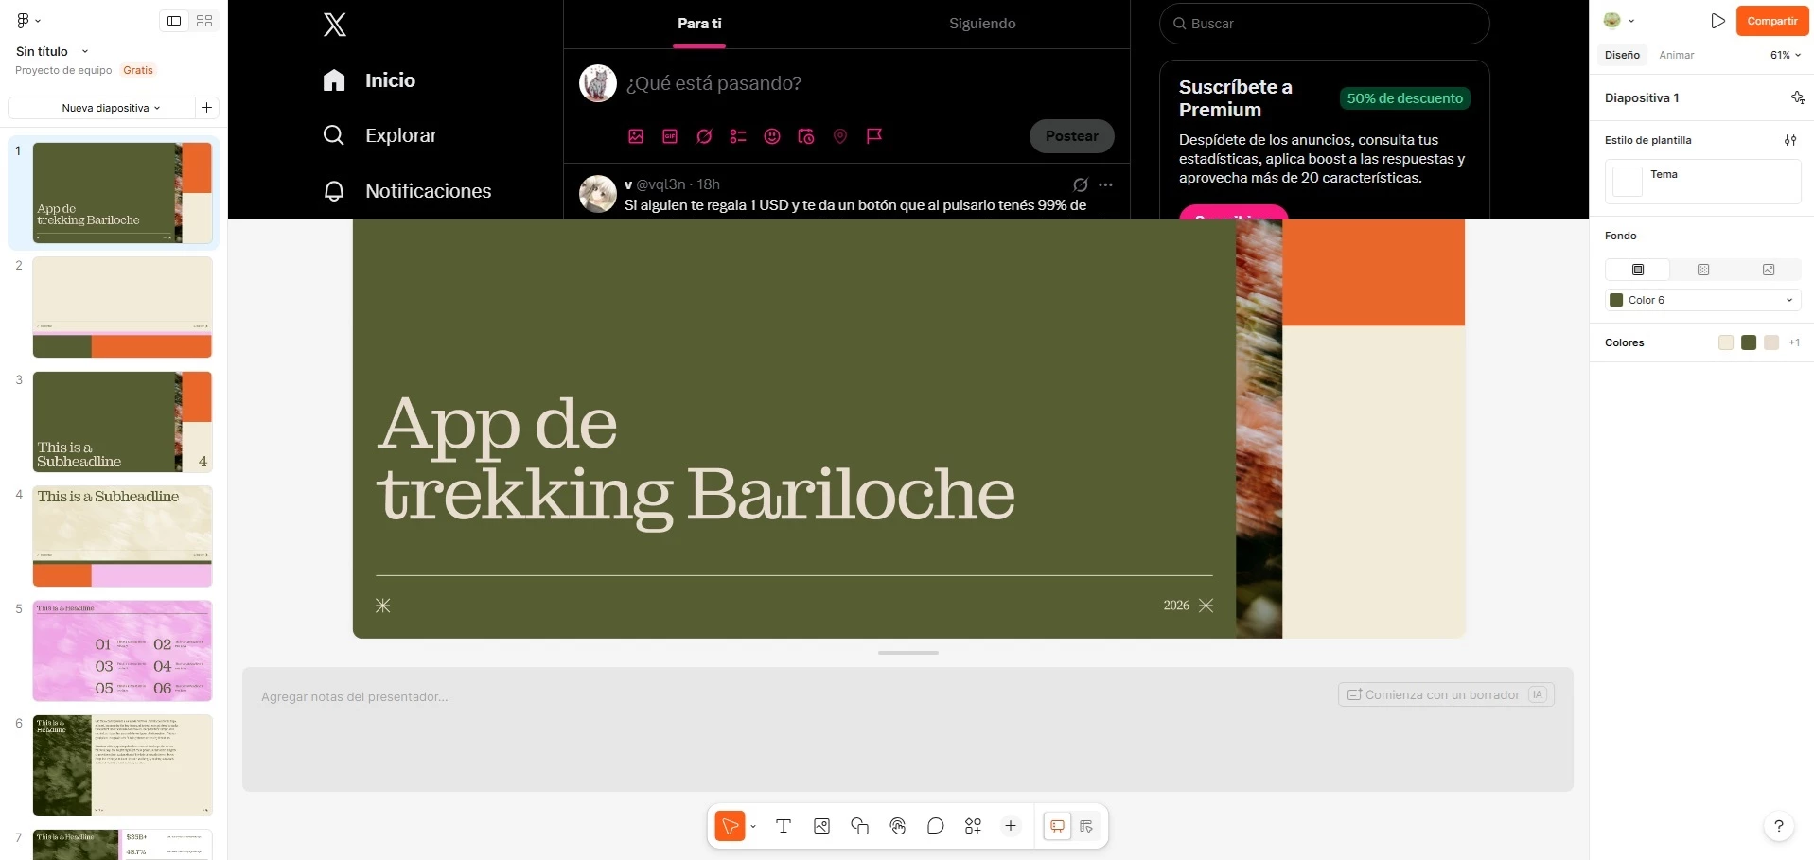This screenshot has height=860, width=1814.
Task: Switch to single slide view toggle
Action: coord(174,21)
